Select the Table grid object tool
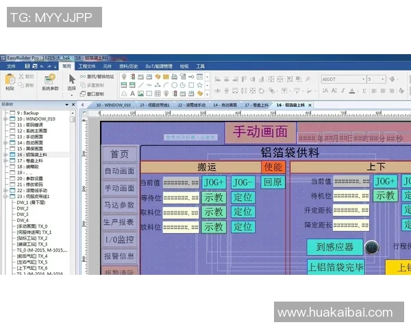 pyautogui.click(x=158, y=93)
